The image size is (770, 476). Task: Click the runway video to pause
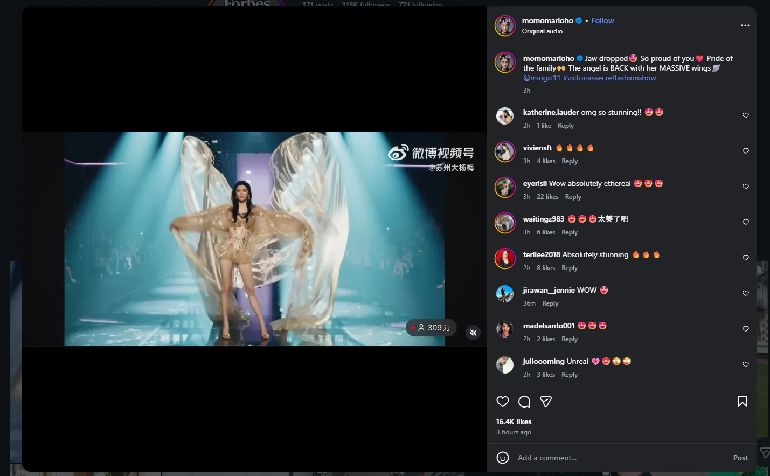click(254, 239)
